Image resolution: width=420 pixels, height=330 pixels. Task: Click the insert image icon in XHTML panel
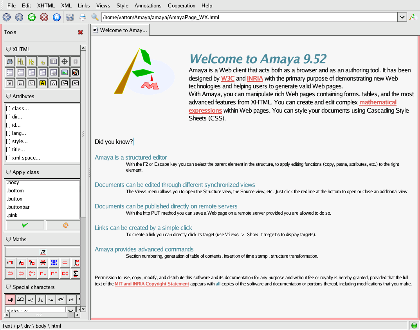click(x=65, y=72)
